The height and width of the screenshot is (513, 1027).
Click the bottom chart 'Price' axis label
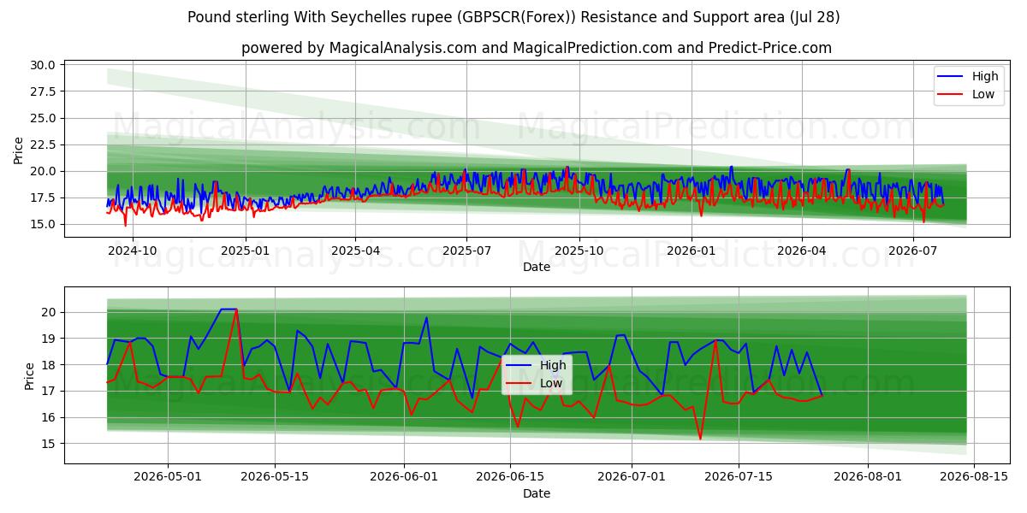click(30, 374)
